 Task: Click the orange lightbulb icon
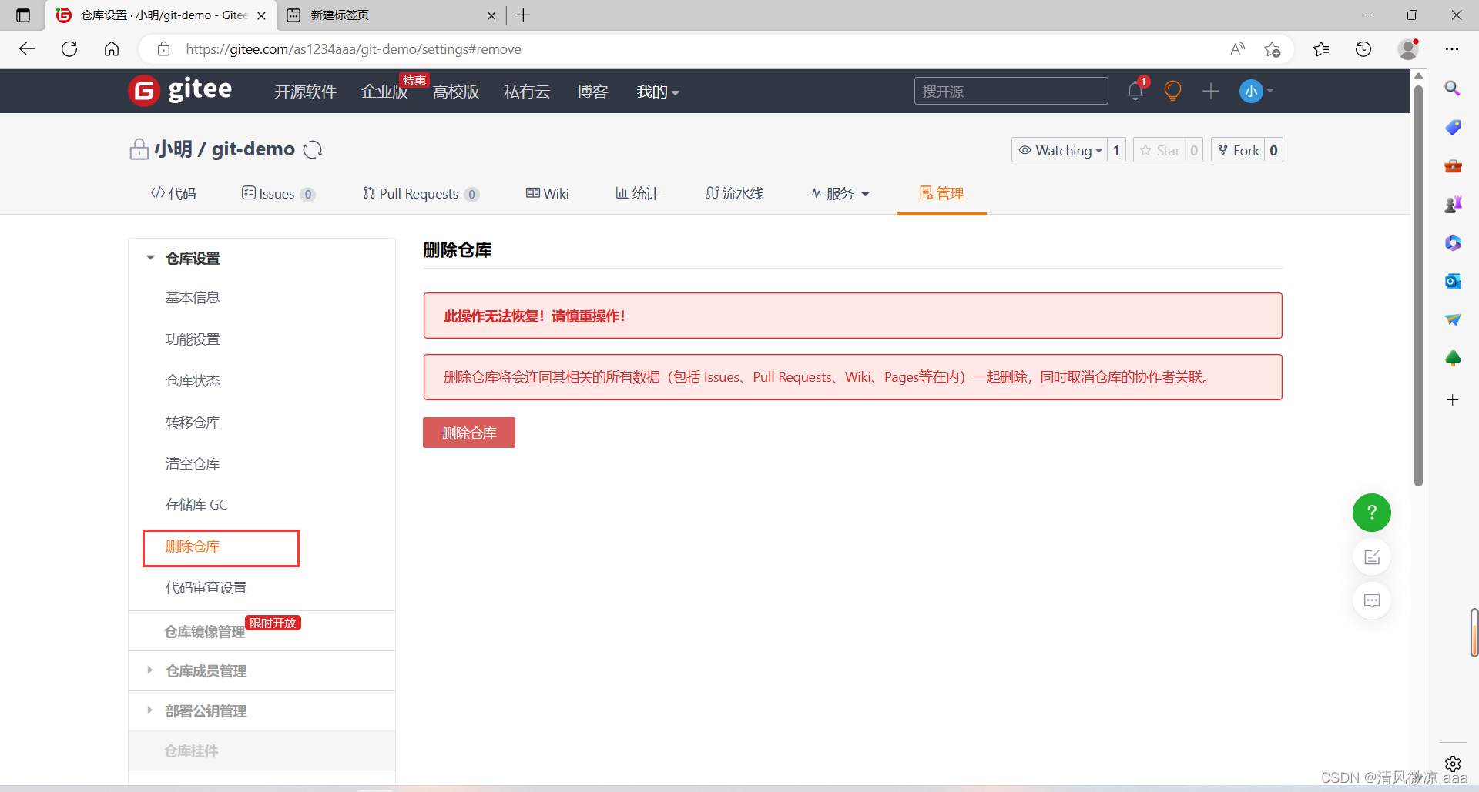1172,91
